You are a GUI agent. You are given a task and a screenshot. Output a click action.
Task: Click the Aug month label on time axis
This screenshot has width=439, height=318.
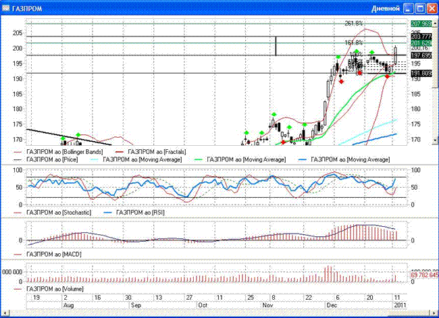coord(69,305)
